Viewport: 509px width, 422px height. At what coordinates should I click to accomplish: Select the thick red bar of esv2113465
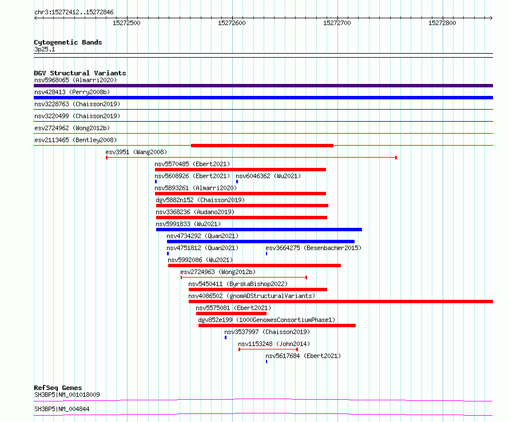coord(262,146)
